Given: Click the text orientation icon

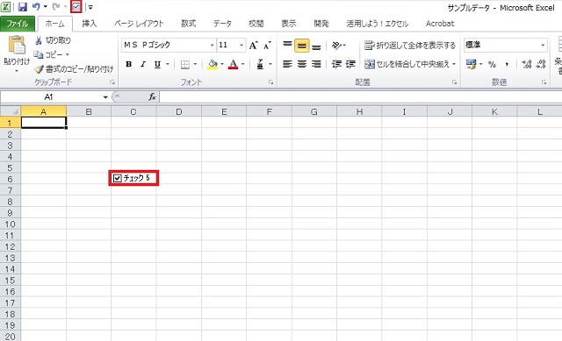Looking at the screenshot, I should [x=336, y=46].
